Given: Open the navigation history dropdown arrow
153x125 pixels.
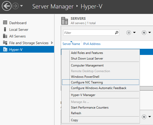Looking at the screenshot, I should click(22, 6).
